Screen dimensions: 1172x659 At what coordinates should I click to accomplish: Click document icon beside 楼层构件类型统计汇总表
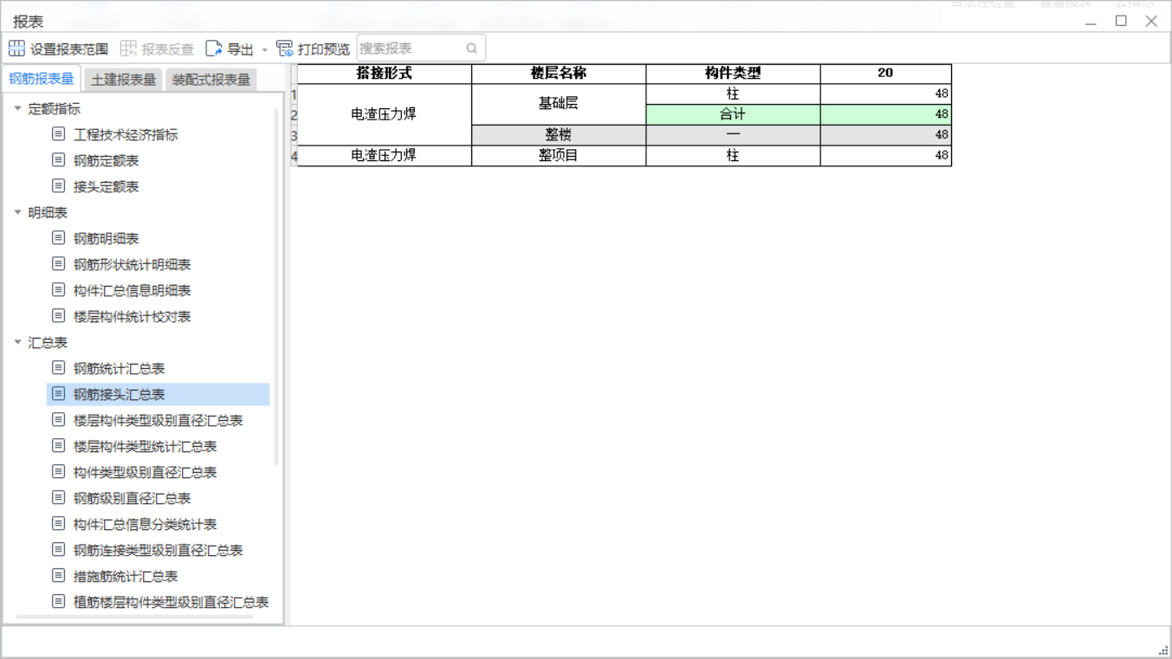(x=59, y=446)
